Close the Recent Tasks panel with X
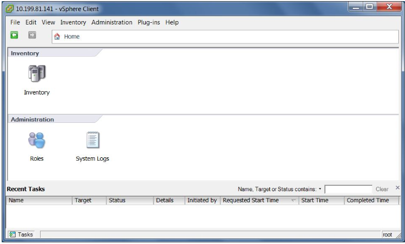This screenshot has width=405, height=244. [x=398, y=187]
